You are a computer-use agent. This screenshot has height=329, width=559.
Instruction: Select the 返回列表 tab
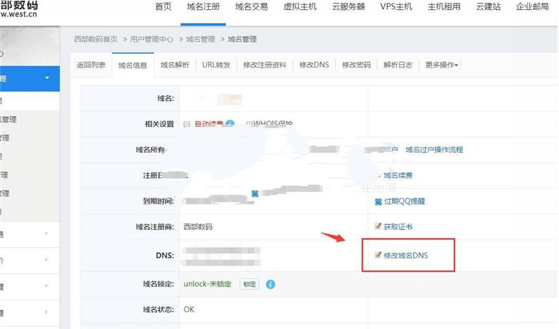(91, 65)
